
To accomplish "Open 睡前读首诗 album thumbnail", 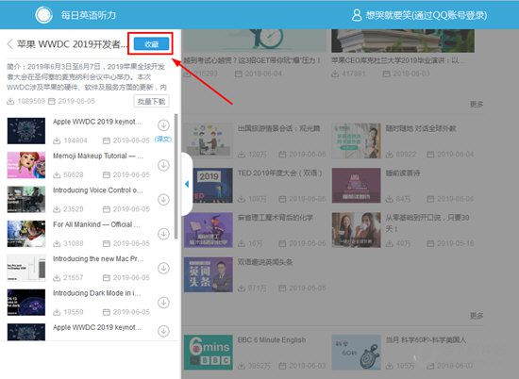I will click(356, 185).
